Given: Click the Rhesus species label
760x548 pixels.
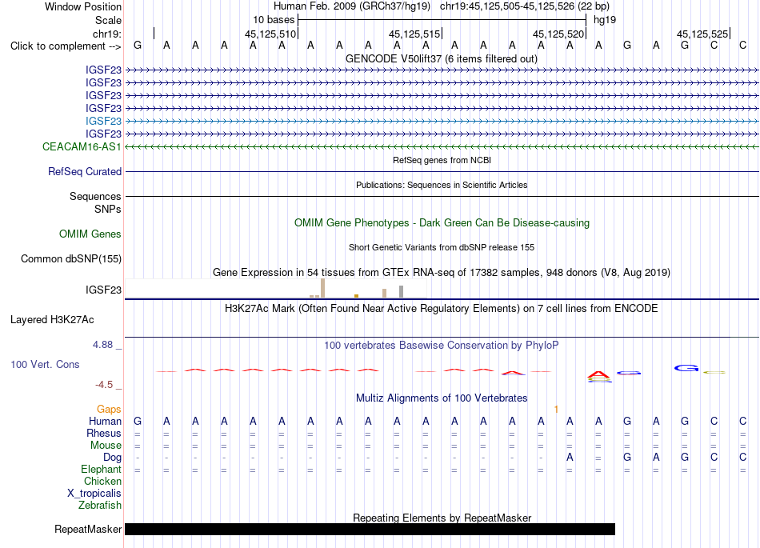Looking at the screenshot, I should click(x=104, y=433).
